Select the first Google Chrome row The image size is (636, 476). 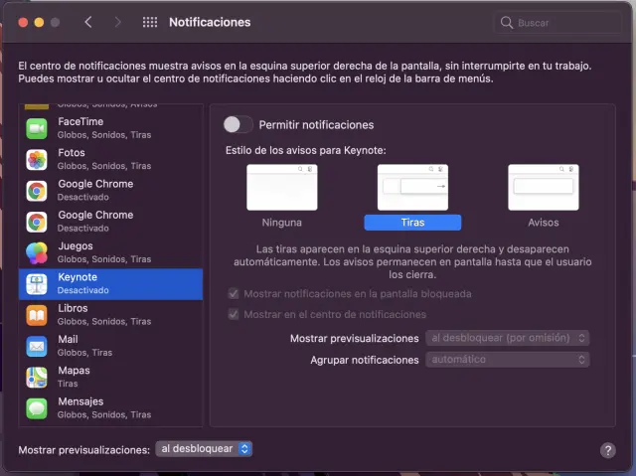point(110,191)
